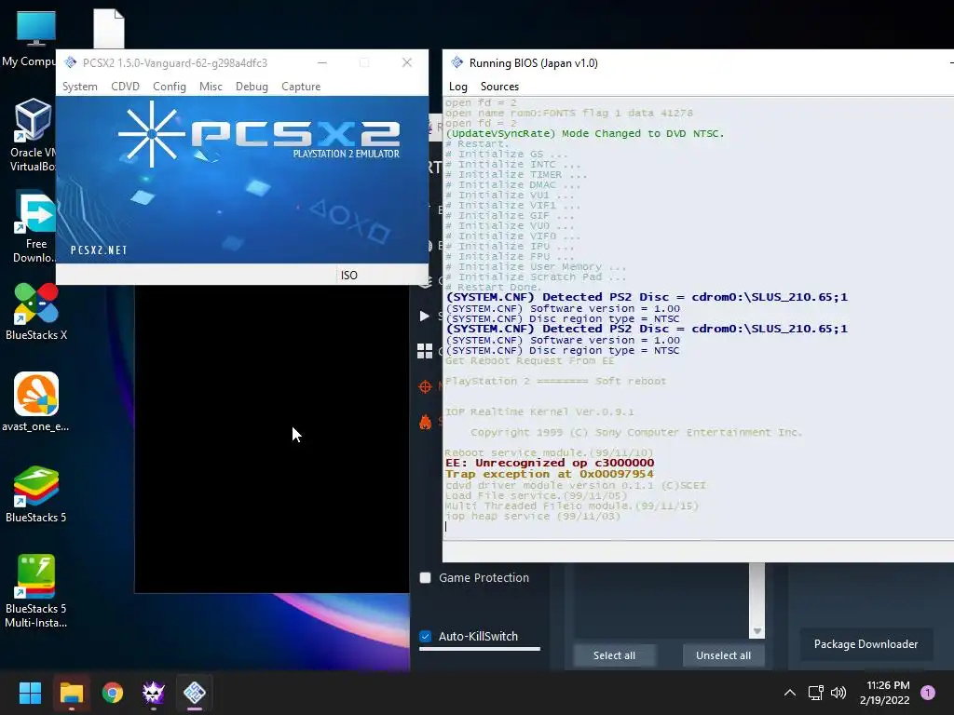Click the scrollbar down arrow above Unselect all
Screen dimensions: 954x715
756,631
